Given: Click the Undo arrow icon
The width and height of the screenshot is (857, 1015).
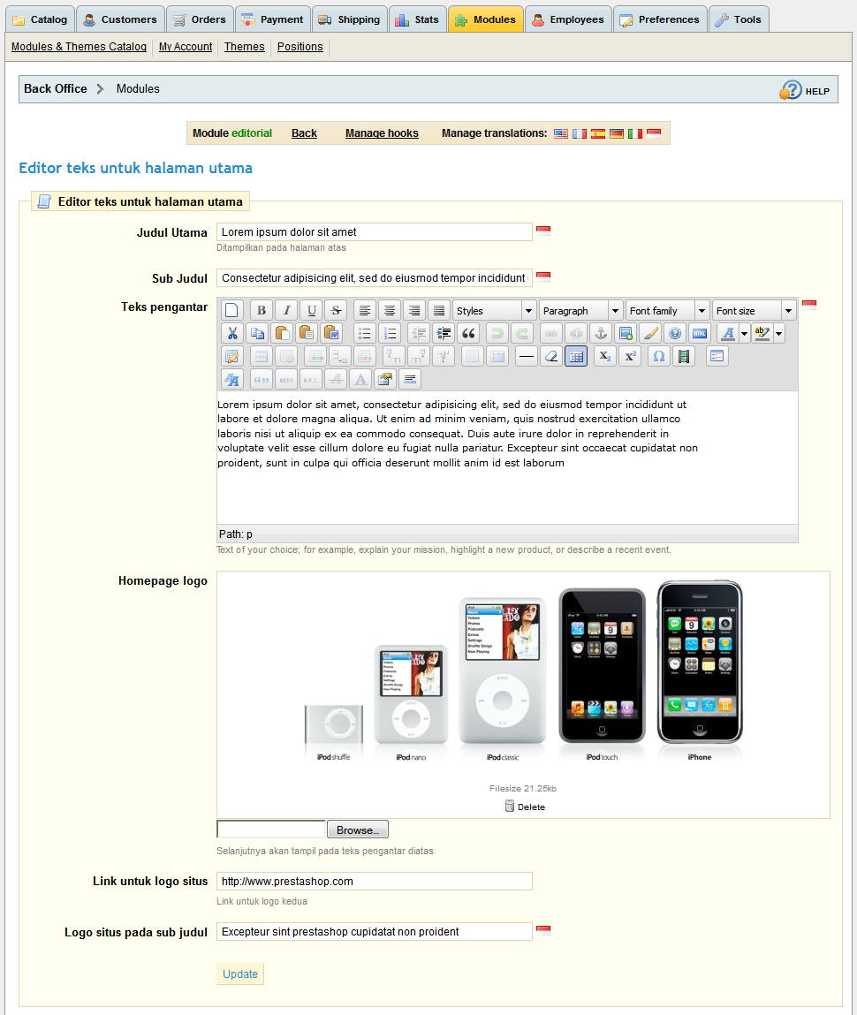Looking at the screenshot, I should click(x=497, y=333).
